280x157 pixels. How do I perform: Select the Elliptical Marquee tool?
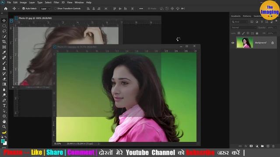pyautogui.click(x=4, y=26)
